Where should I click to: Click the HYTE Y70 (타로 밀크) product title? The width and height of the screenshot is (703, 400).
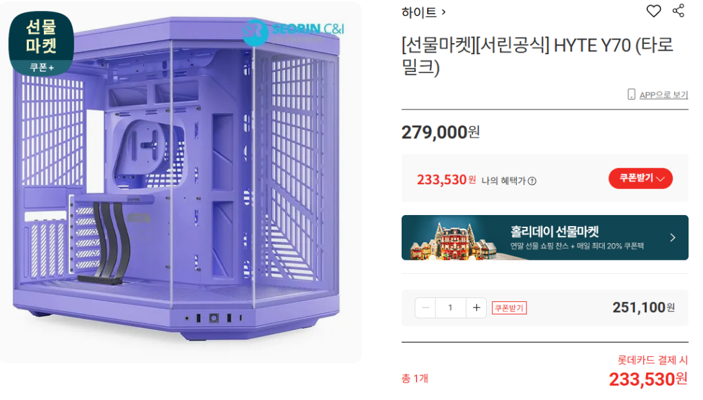tap(537, 56)
